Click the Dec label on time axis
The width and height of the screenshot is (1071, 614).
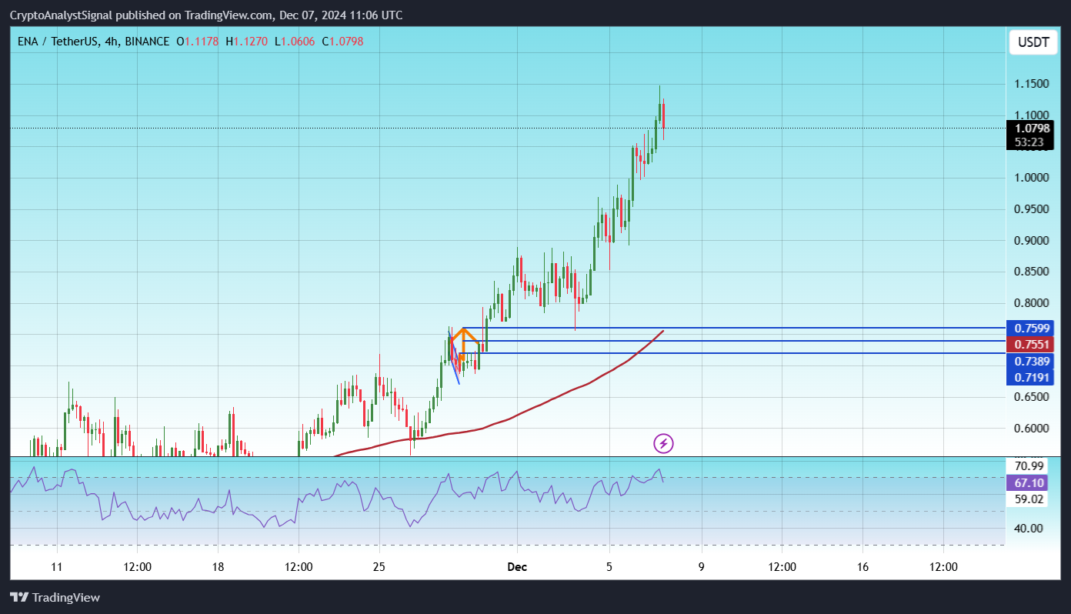517,568
